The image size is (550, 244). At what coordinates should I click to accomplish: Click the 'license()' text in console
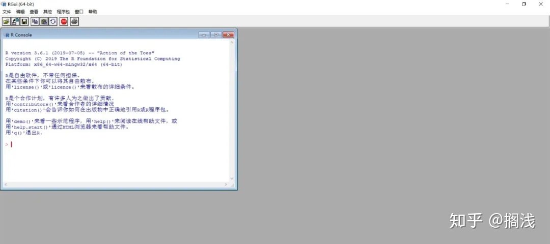tap(26, 87)
